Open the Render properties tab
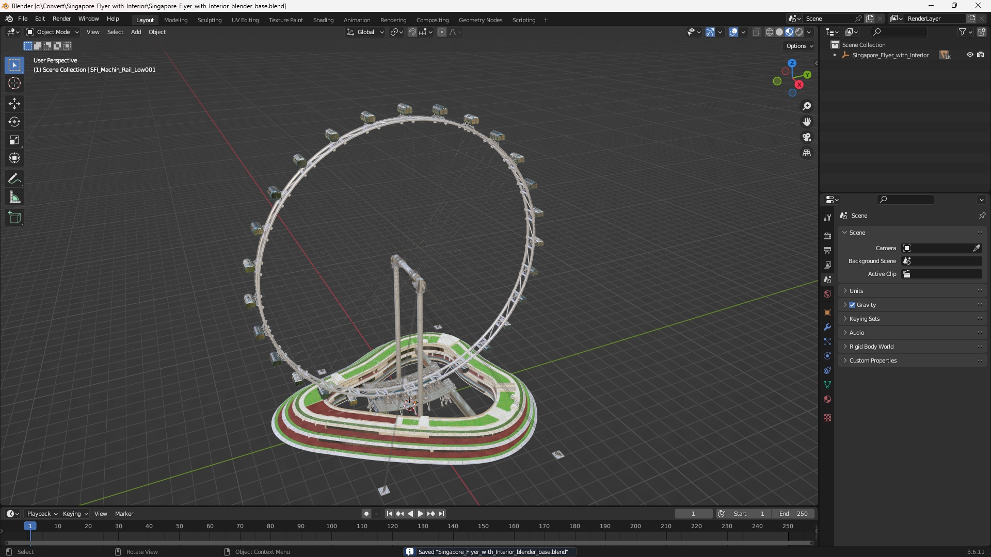The width and height of the screenshot is (991, 557). coord(827,236)
